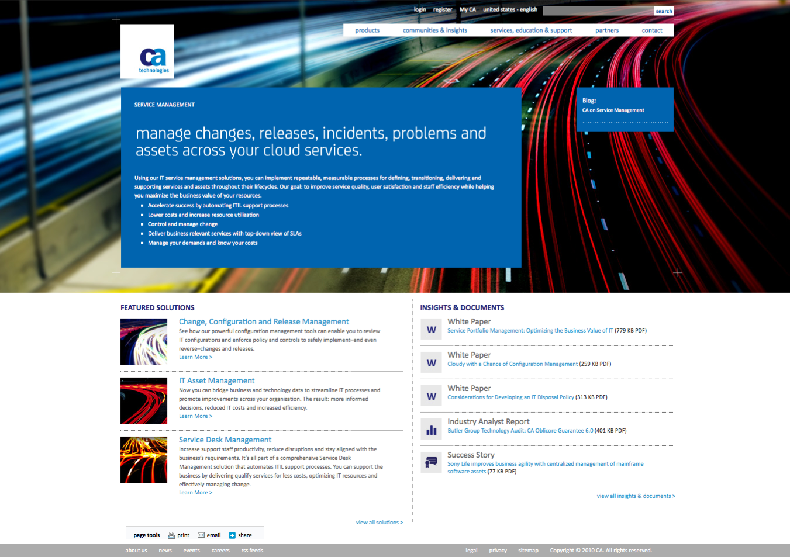Click the login link
The height and width of the screenshot is (557, 790).
(420, 9)
